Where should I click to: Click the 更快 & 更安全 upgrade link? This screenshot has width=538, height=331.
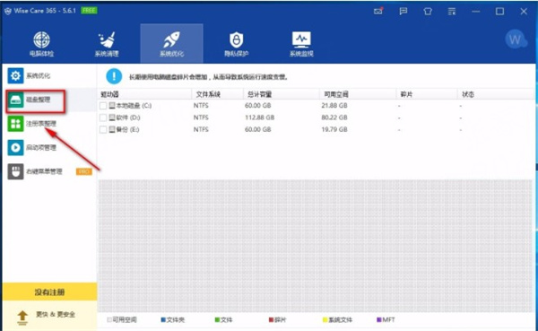point(56,315)
